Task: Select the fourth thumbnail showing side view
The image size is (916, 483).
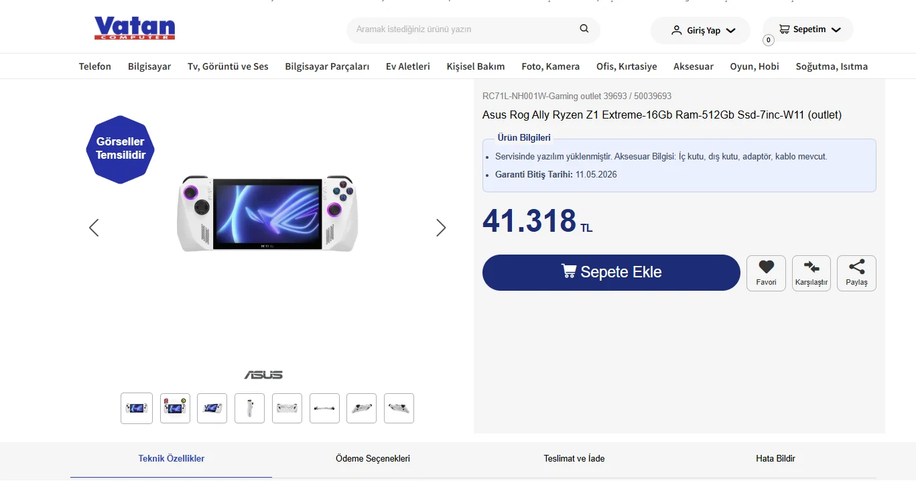Action: point(249,408)
